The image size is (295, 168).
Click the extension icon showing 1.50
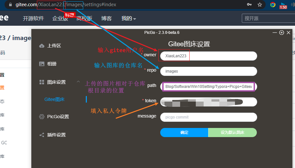(283, 6)
